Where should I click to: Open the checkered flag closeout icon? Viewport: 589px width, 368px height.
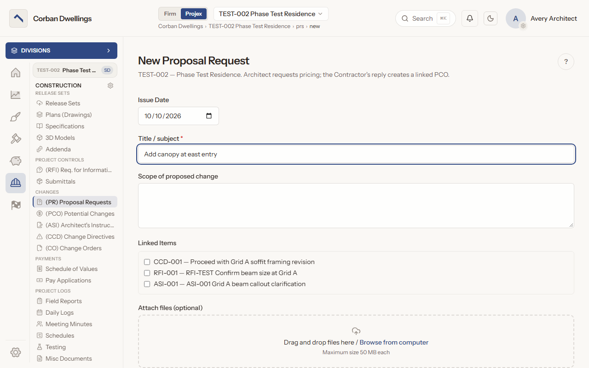coord(16,205)
